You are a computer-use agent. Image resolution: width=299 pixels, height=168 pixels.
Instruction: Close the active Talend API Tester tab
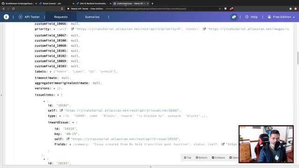tap(148, 3)
